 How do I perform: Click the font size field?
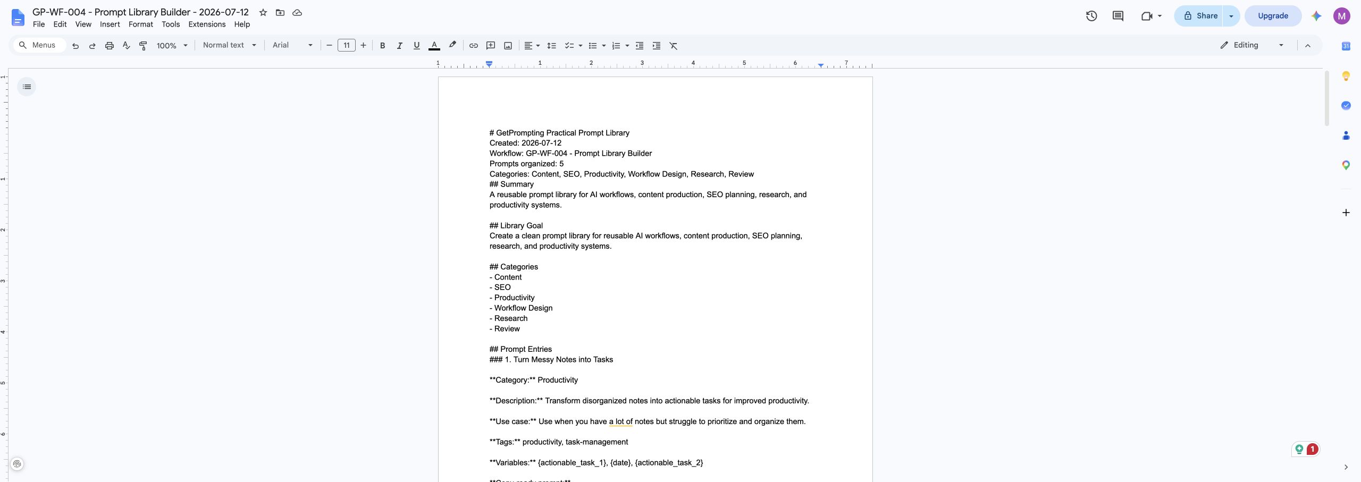pos(347,46)
